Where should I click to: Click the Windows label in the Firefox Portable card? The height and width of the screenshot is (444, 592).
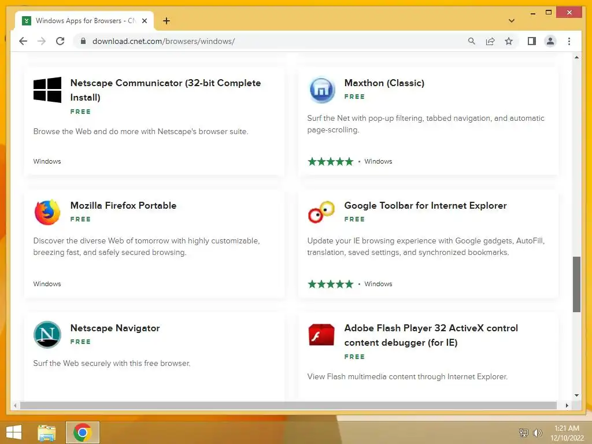click(x=47, y=284)
